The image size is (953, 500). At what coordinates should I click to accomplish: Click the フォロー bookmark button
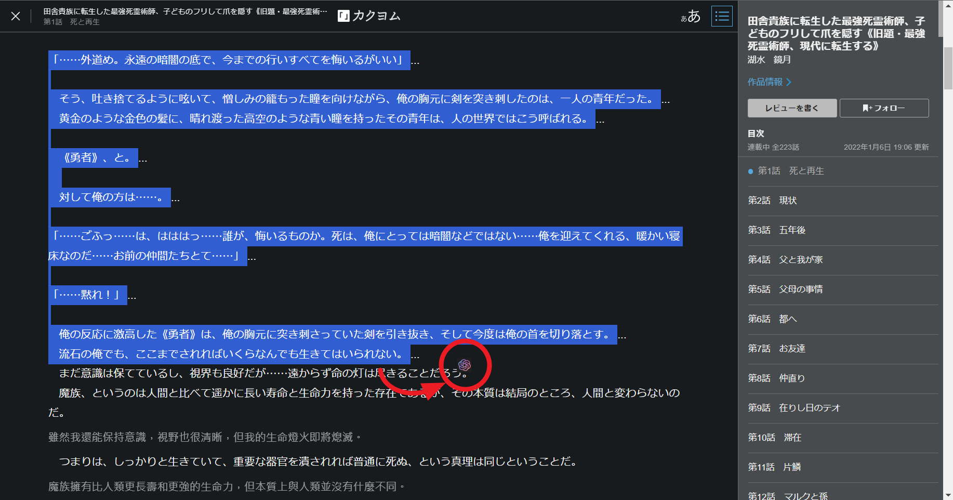(x=884, y=108)
